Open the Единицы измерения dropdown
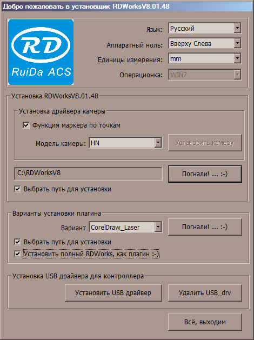Viewport: 254px width, 340px height. click(205, 58)
